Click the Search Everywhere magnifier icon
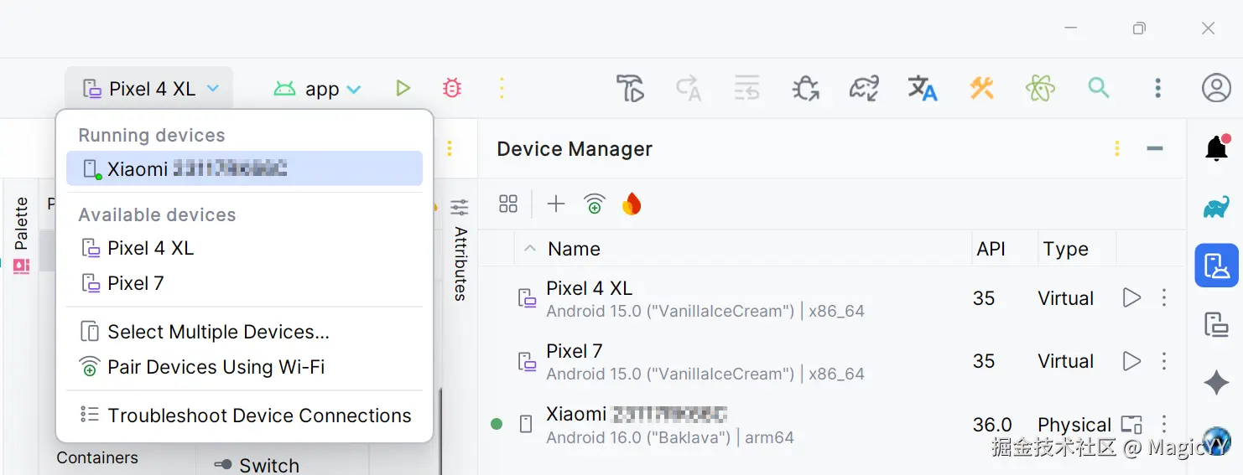 coord(1098,88)
